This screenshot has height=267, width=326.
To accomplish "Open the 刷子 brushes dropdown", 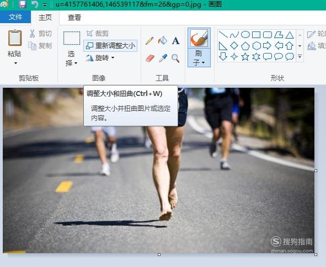I will (x=199, y=58).
